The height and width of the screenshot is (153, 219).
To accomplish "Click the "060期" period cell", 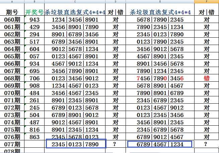I will click(12, 20).
